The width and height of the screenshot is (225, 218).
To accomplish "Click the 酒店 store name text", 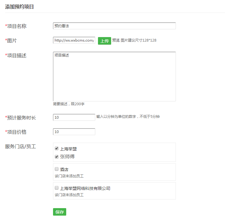I will [x=64, y=170].
